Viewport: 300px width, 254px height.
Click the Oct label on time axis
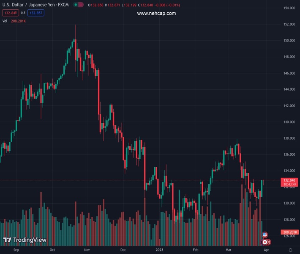[52, 250]
